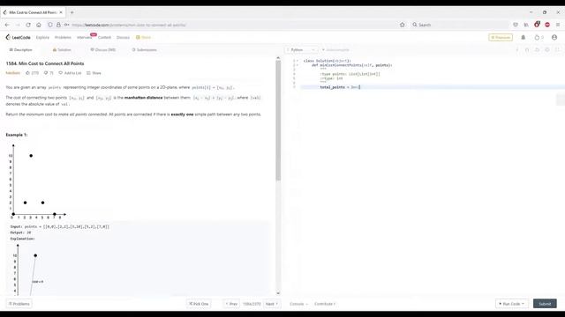
Task: Expand the Console panel
Action: pos(298,304)
